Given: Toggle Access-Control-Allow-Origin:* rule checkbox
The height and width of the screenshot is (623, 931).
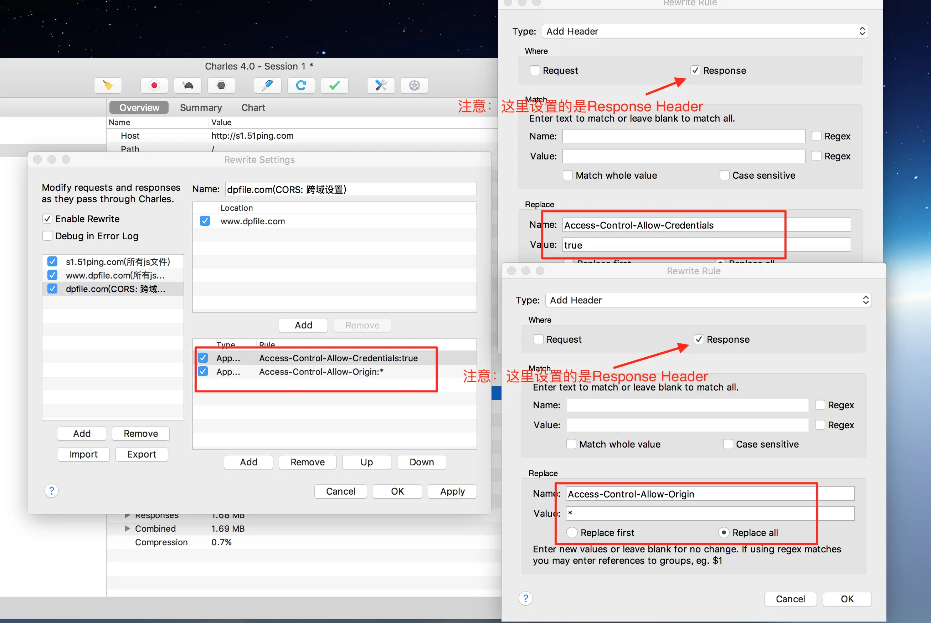Looking at the screenshot, I should coord(203,371).
